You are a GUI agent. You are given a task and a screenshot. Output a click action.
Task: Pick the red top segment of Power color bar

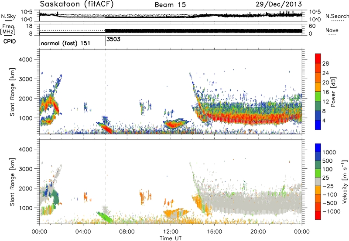(x=318, y=59)
